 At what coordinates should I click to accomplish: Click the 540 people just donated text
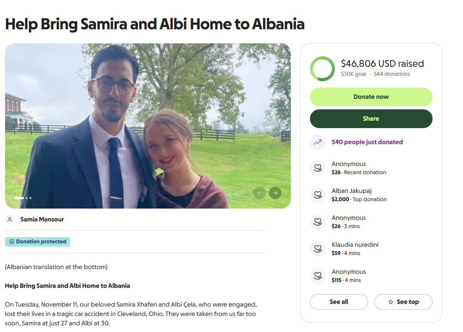(367, 142)
